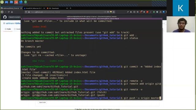Click 'Changes to be committed:' text
The width and height of the screenshot is (196, 110).
tap(38, 52)
